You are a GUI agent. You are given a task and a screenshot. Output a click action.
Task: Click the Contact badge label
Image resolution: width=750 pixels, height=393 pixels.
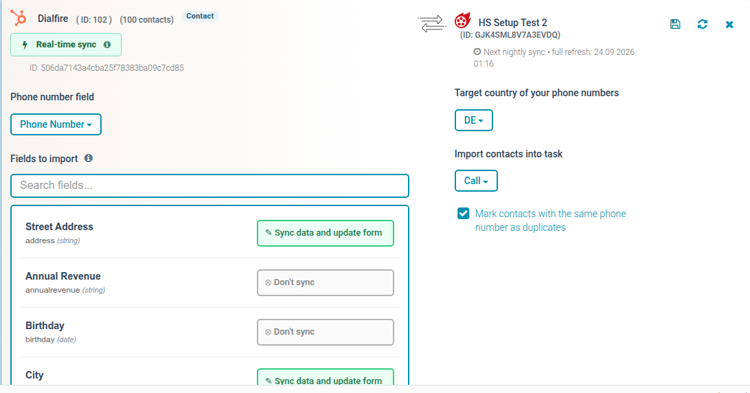[x=200, y=16]
